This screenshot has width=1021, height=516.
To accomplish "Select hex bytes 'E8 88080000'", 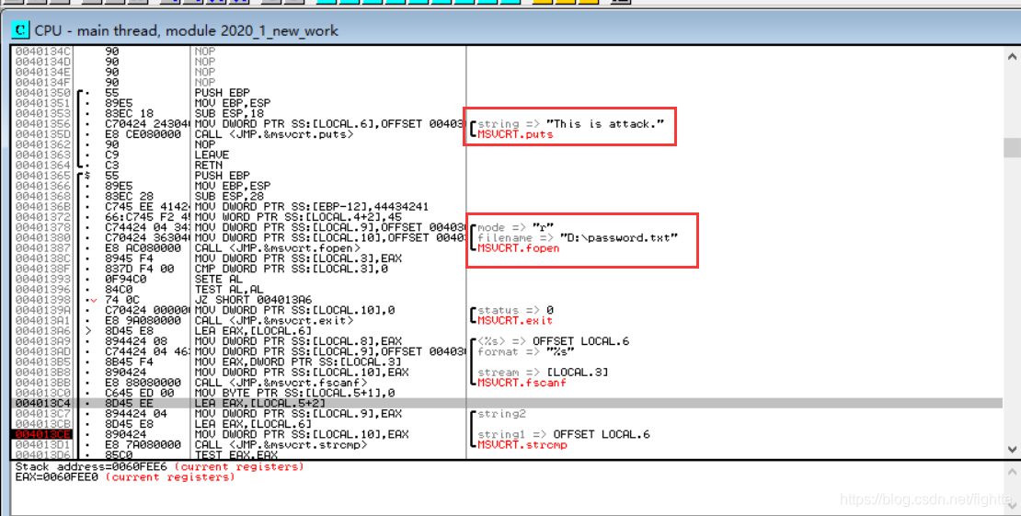I will click(143, 383).
